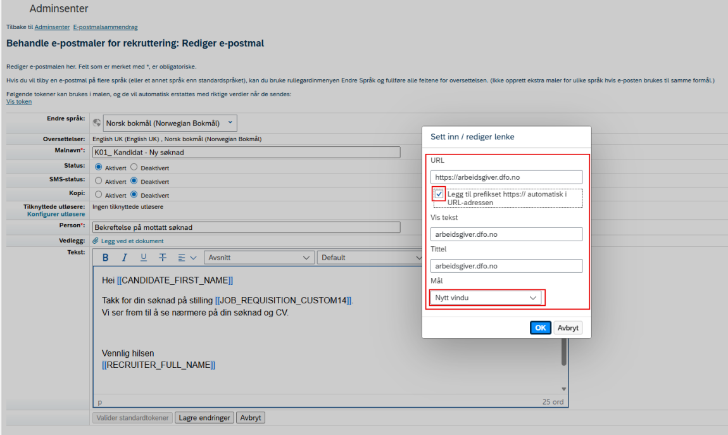
Task: Click the URL input field
Action: click(506, 177)
